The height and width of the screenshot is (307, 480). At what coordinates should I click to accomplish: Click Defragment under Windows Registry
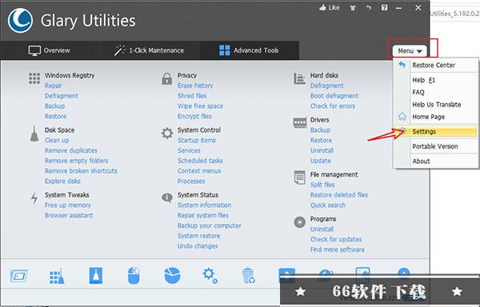[x=62, y=96]
